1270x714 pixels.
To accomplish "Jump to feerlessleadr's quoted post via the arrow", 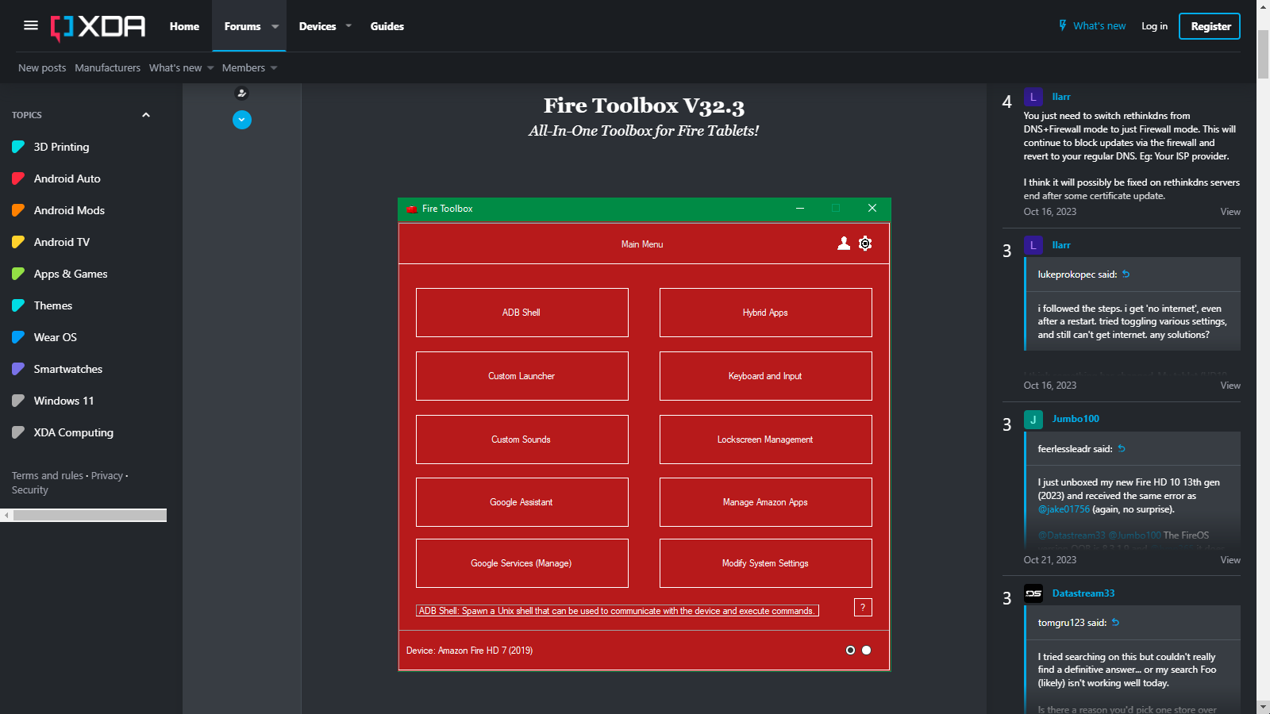I will click(x=1122, y=449).
